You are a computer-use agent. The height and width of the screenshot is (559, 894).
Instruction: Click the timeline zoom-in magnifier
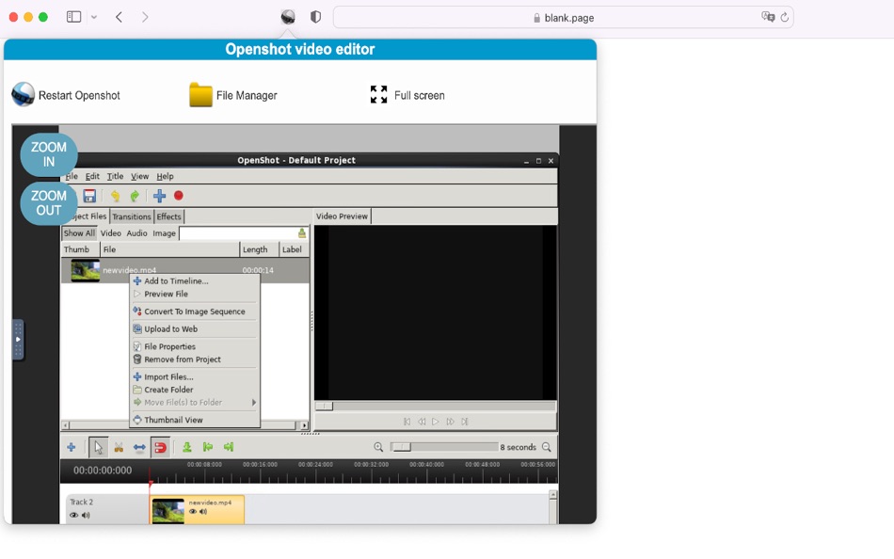[x=378, y=448]
